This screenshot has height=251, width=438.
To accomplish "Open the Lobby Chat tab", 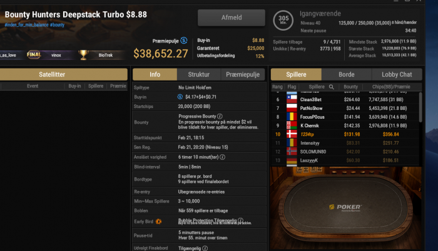I will pos(397,74).
